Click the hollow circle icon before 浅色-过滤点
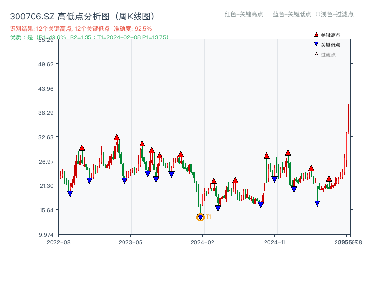Viewport: 389px width, 292px height. pos(318,14)
